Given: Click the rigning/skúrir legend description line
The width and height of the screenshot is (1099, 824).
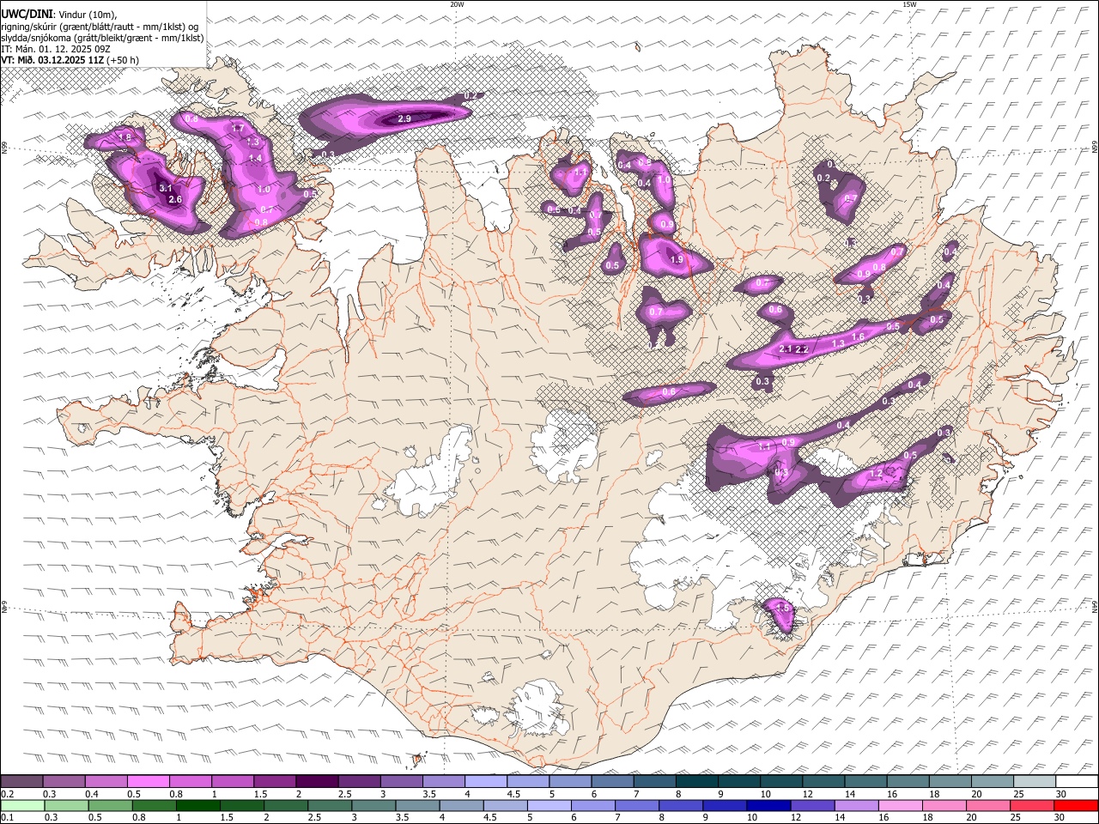Looking at the screenshot, I should (100, 27).
